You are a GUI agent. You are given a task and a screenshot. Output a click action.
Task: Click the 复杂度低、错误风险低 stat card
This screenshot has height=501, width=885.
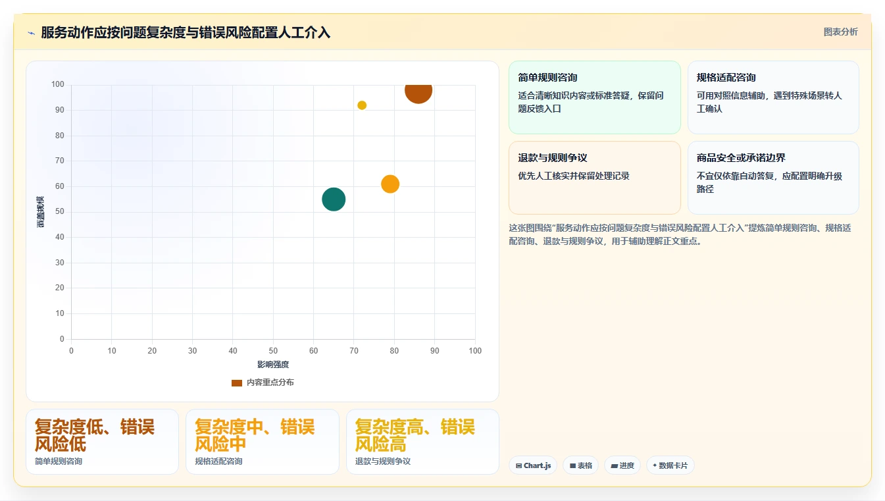click(x=102, y=442)
